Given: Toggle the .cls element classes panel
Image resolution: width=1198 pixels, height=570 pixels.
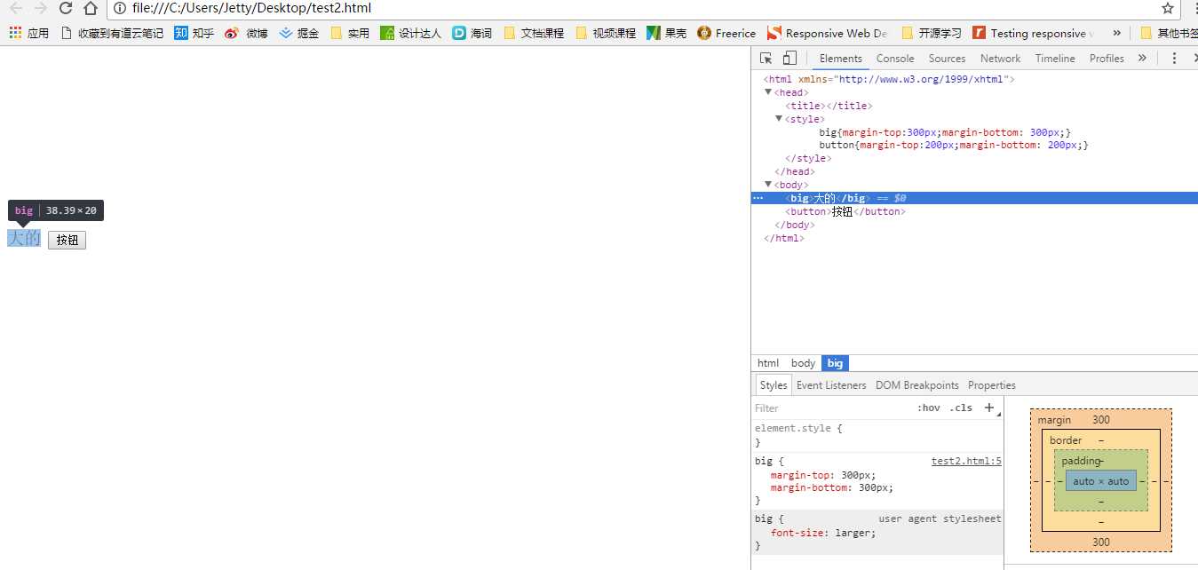Looking at the screenshot, I should pyautogui.click(x=961, y=408).
